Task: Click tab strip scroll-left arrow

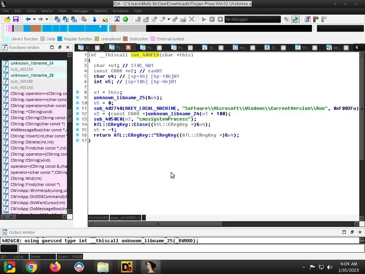Action: 356,47
